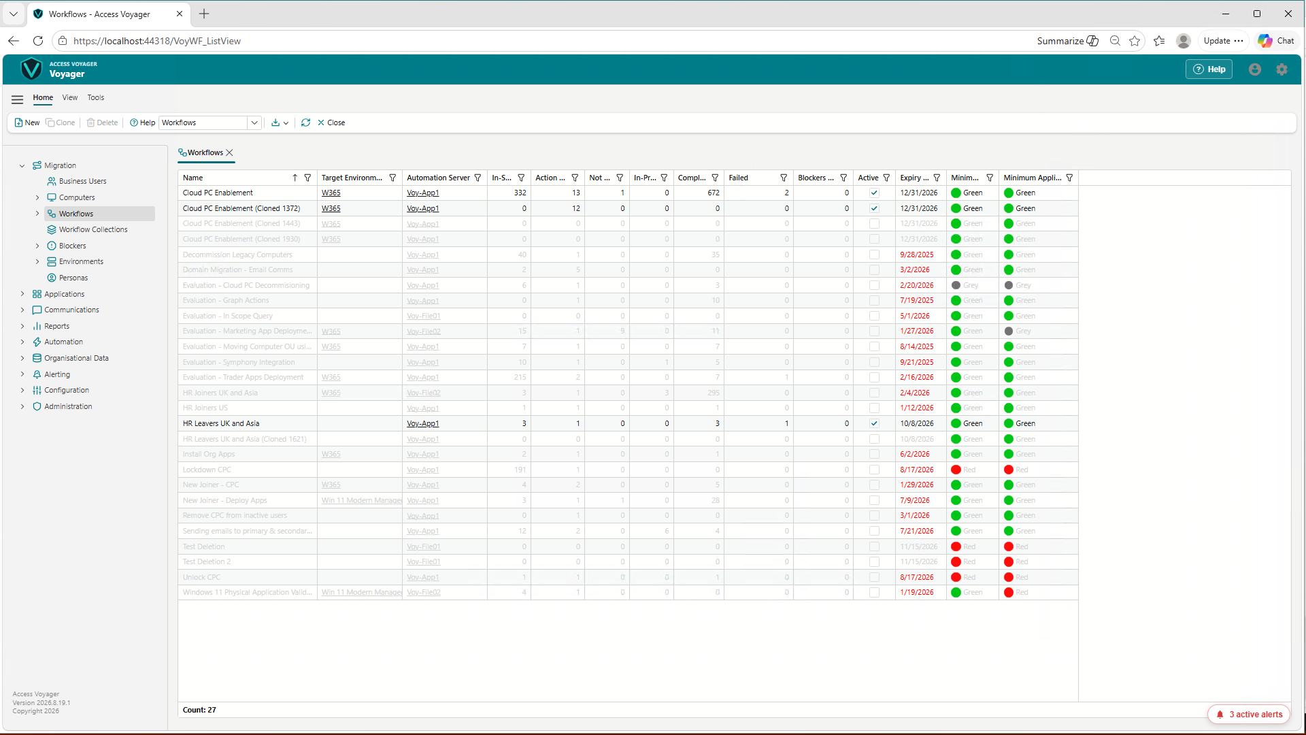Select Business Users in the sidebar
The height and width of the screenshot is (735, 1306).
82,182
